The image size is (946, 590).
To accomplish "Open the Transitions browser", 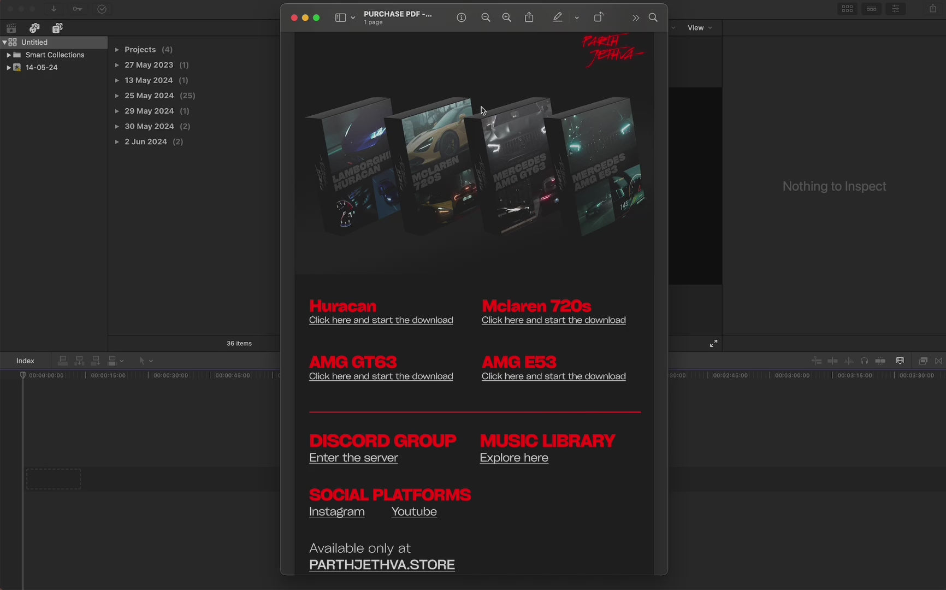I will [939, 361].
